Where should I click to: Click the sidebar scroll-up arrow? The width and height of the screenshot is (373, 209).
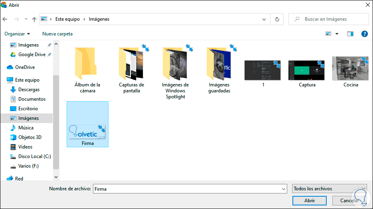pos(56,44)
